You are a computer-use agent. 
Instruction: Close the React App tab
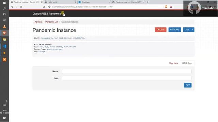pyautogui.click(x=110, y=2)
